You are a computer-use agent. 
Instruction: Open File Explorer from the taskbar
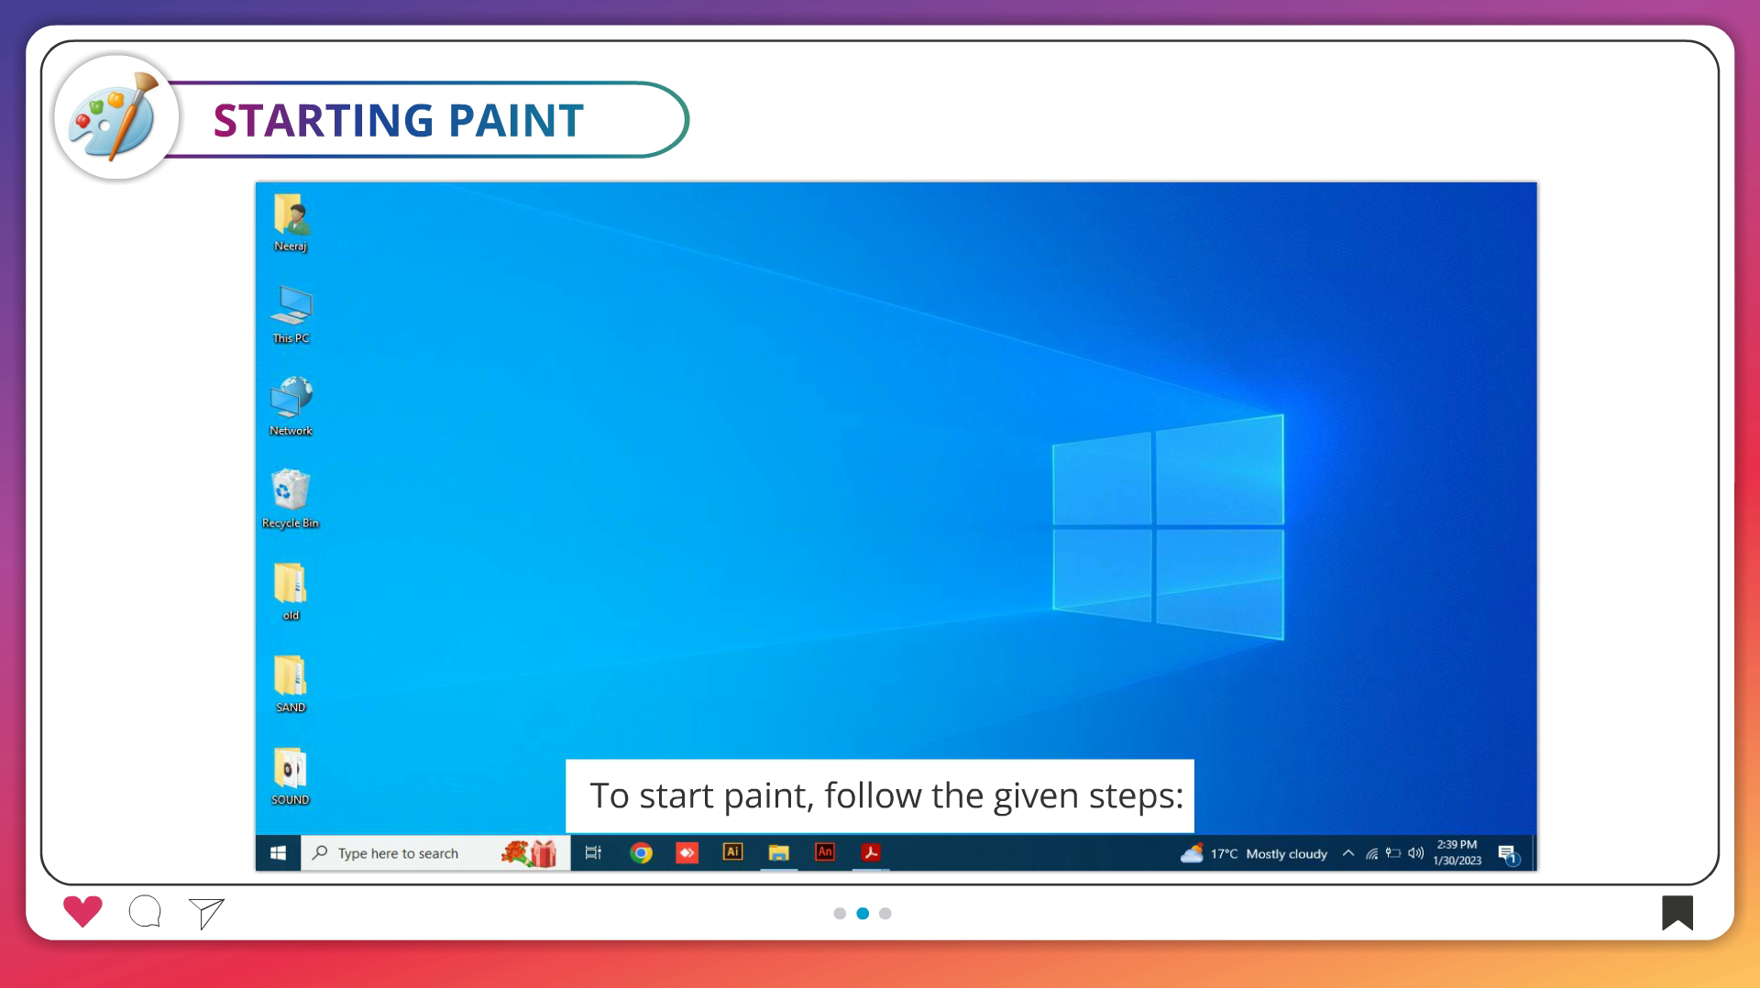778,853
